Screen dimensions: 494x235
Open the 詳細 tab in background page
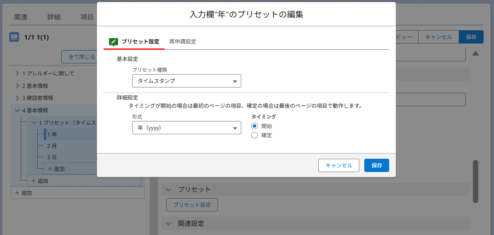click(54, 17)
